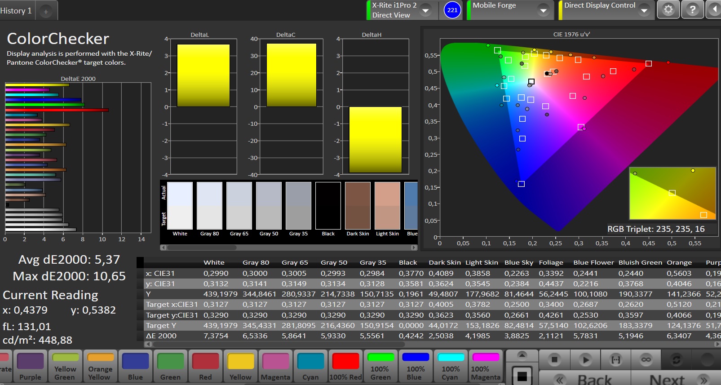The height and width of the screenshot is (385, 721).
Task: Click the blue 221 meter badge
Action: tap(452, 10)
